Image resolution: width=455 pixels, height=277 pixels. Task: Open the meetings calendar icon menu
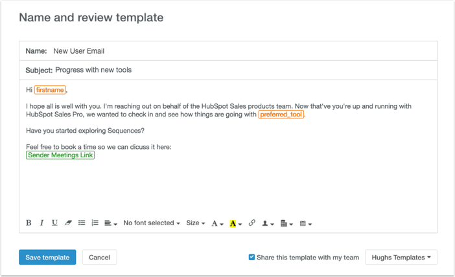coord(305,223)
